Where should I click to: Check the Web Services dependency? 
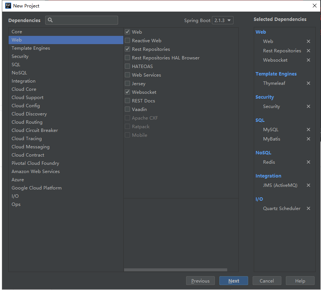pyautogui.click(x=127, y=75)
